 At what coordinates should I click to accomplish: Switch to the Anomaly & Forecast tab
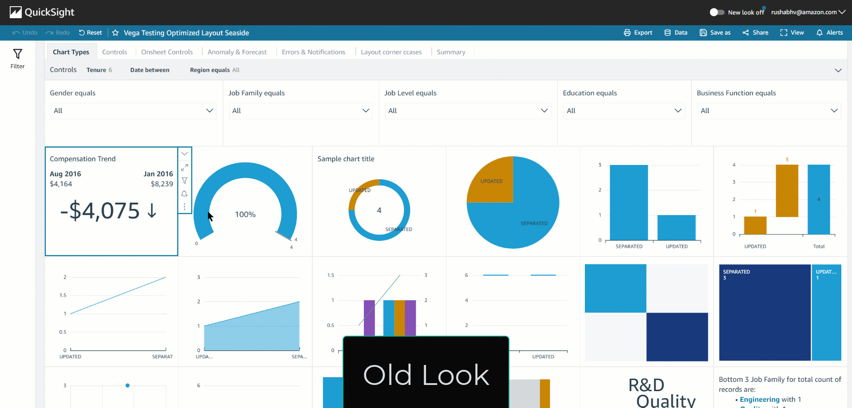[x=237, y=52]
